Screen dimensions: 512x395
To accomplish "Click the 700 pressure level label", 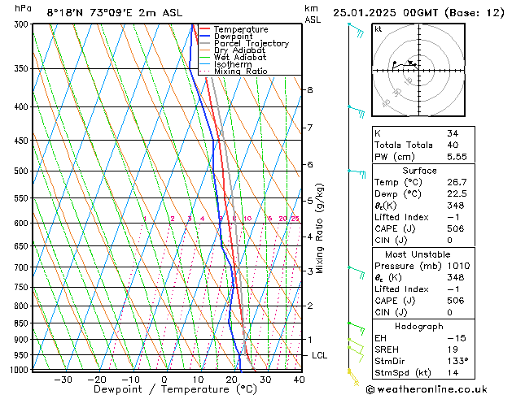I will coord(21,267).
